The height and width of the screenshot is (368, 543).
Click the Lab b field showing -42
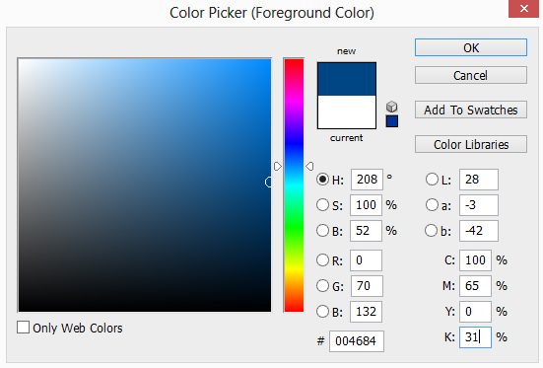coord(479,230)
